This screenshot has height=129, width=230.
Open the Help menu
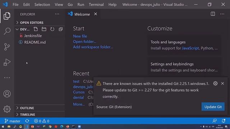[x=112, y=5]
